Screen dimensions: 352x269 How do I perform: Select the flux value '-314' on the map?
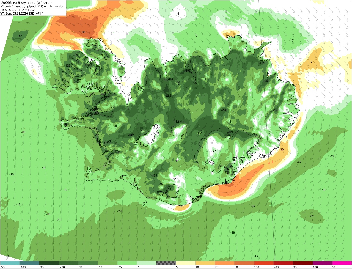(x=170, y=79)
